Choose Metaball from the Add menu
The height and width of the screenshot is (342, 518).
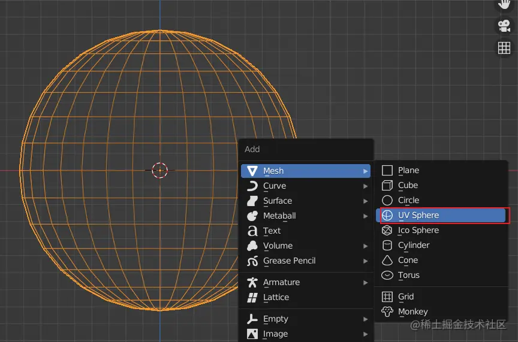[306, 216]
